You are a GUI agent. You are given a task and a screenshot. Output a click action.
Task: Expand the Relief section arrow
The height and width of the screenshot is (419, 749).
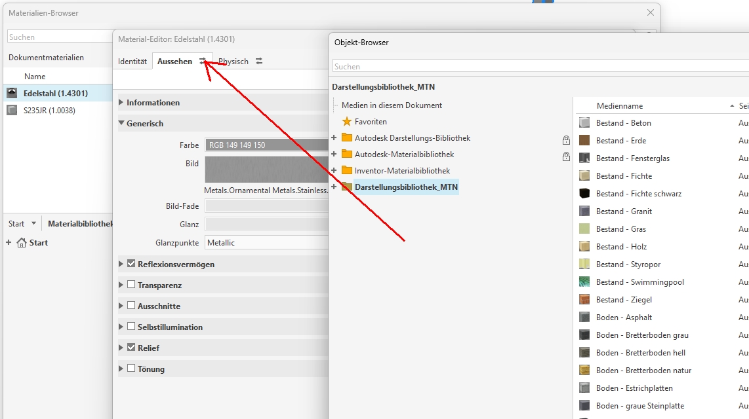(121, 348)
